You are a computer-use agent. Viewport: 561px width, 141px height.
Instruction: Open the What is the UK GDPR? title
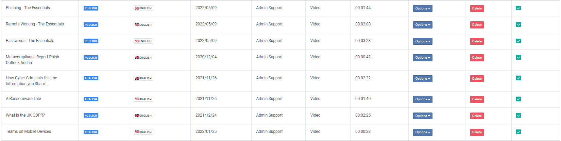pyautogui.click(x=25, y=115)
